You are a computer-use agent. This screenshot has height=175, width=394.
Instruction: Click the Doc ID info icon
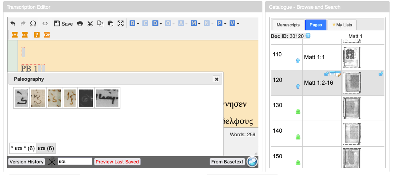pos(308,36)
